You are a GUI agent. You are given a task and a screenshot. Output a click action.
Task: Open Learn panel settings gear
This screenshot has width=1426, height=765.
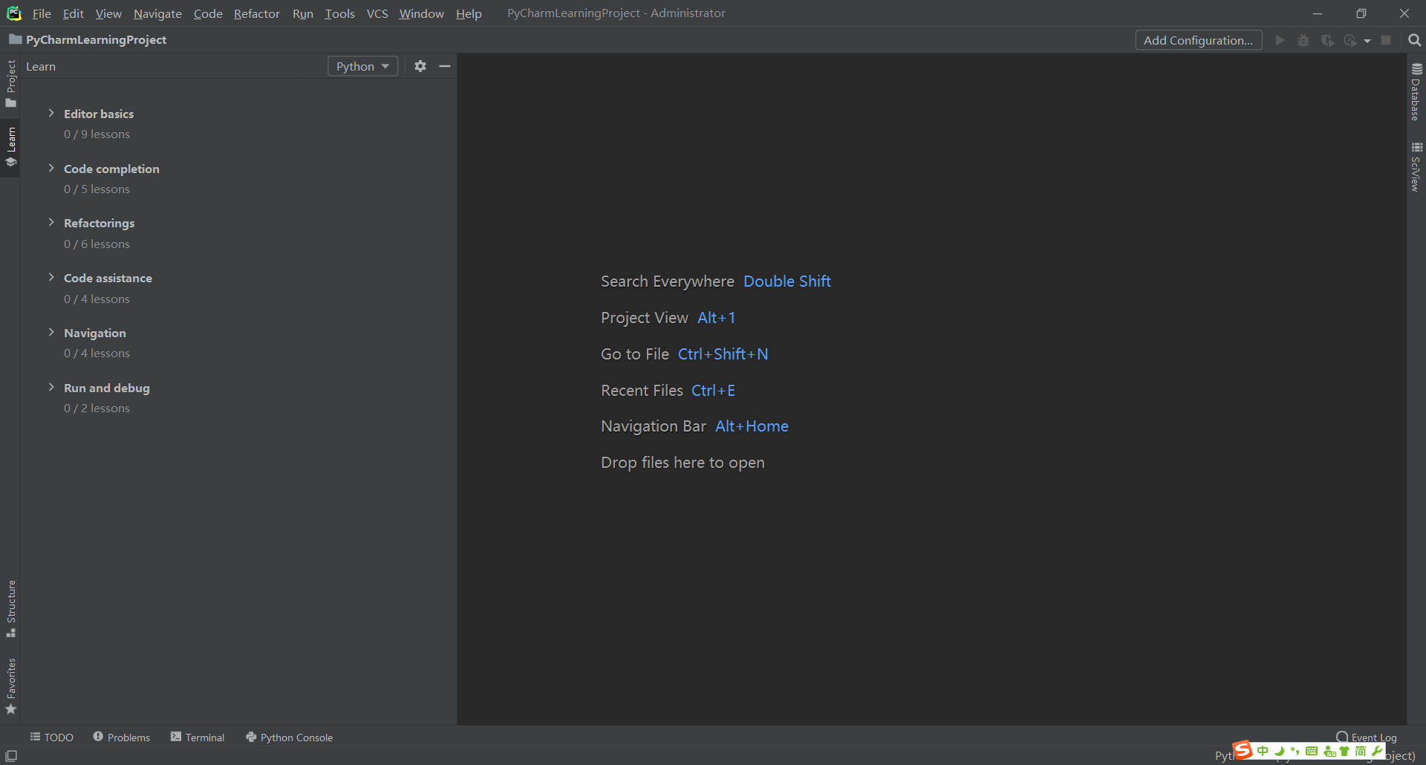click(420, 66)
